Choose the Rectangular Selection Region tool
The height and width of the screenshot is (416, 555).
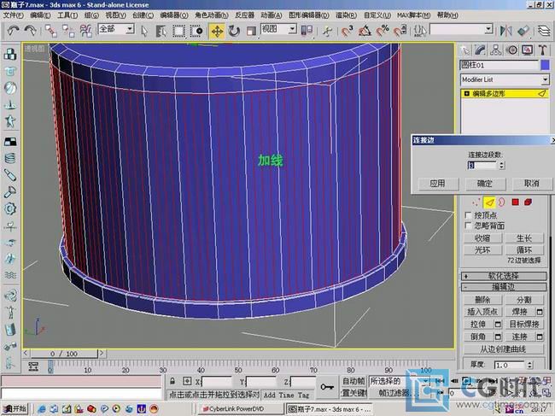(x=178, y=31)
